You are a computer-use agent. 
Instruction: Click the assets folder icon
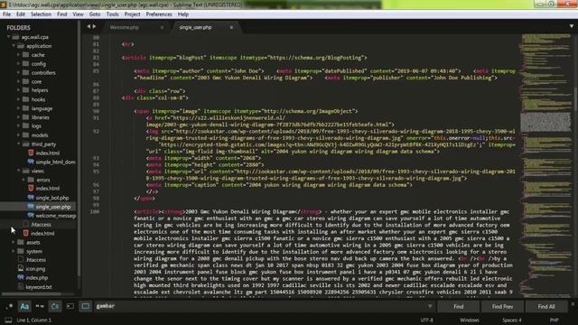coord(21,242)
